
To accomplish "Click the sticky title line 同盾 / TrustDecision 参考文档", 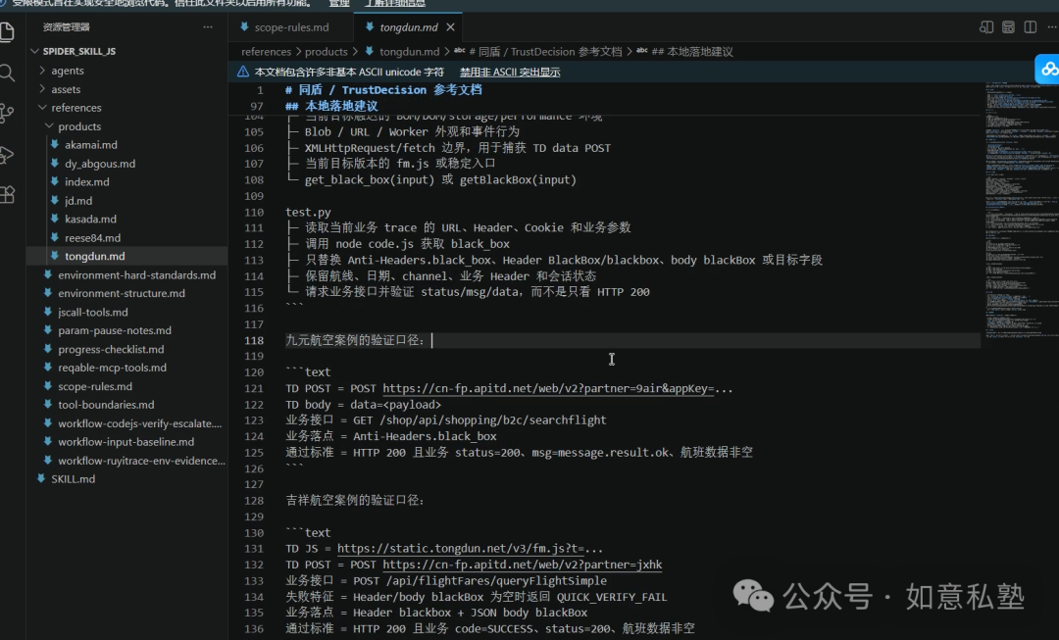I will click(x=390, y=90).
